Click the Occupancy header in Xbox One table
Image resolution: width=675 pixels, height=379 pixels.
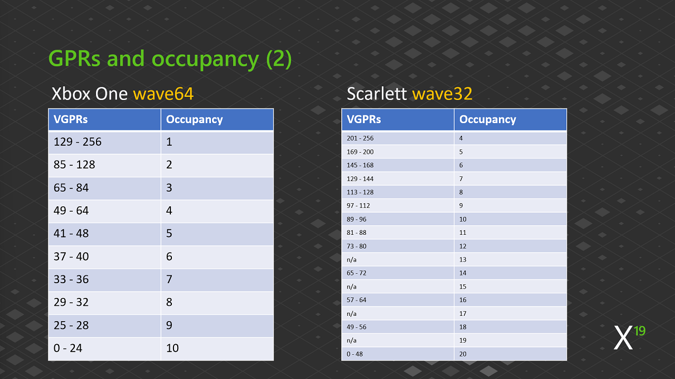(217, 119)
